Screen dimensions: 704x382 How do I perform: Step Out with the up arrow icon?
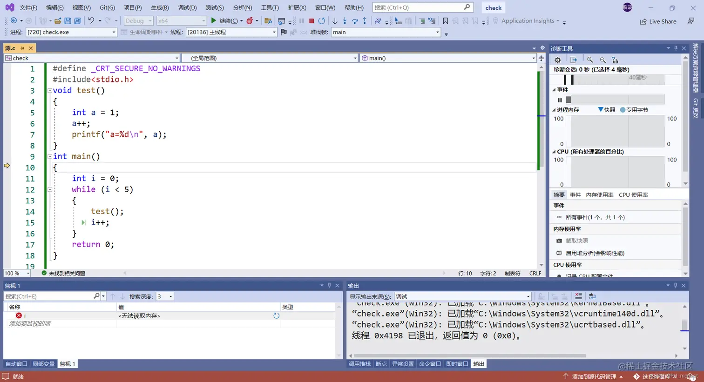click(365, 20)
